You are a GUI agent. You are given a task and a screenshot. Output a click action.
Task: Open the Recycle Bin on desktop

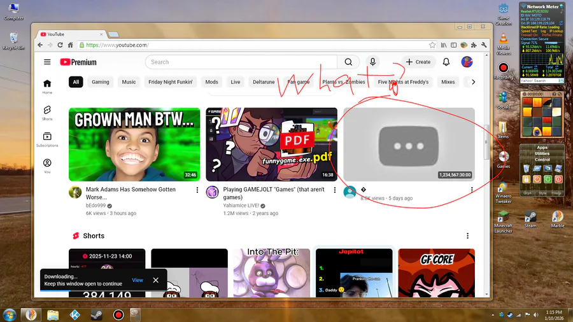(13, 41)
